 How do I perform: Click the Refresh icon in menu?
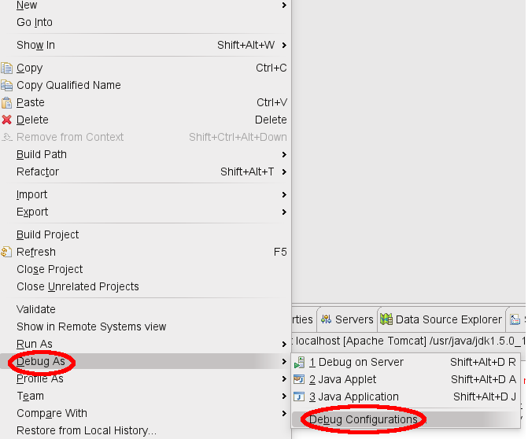[7, 253]
